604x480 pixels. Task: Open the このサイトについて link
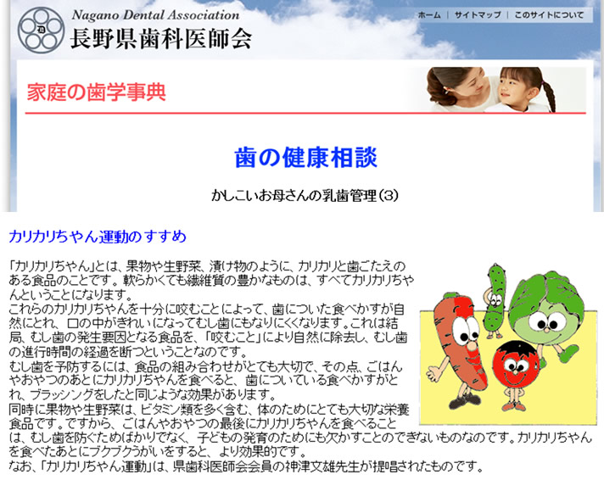click(x=549, y=15)
